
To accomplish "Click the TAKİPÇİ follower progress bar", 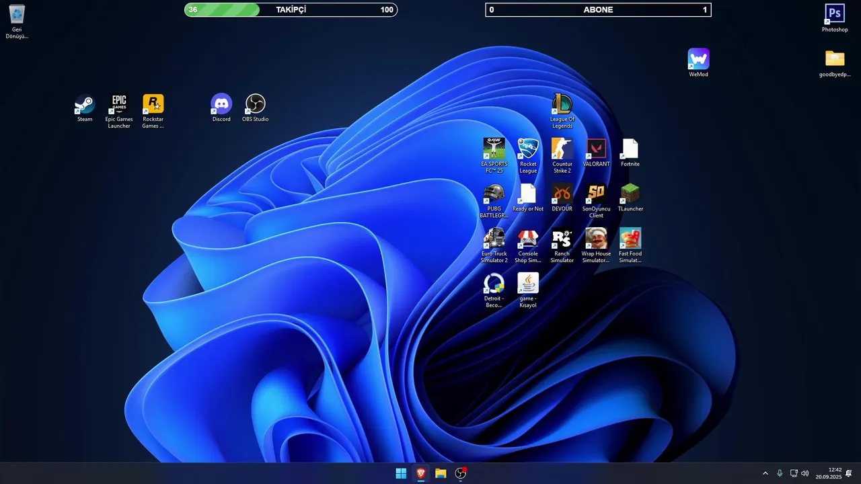I will (x=291, y=9).
